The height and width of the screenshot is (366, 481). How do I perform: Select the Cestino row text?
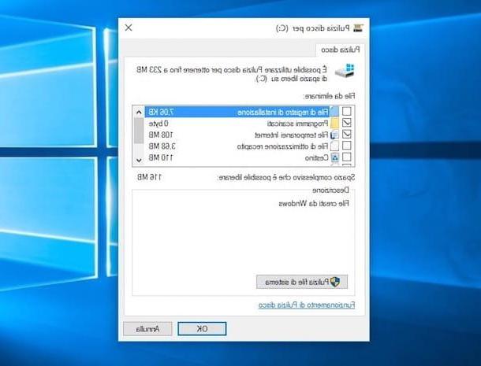click(316, 157)
